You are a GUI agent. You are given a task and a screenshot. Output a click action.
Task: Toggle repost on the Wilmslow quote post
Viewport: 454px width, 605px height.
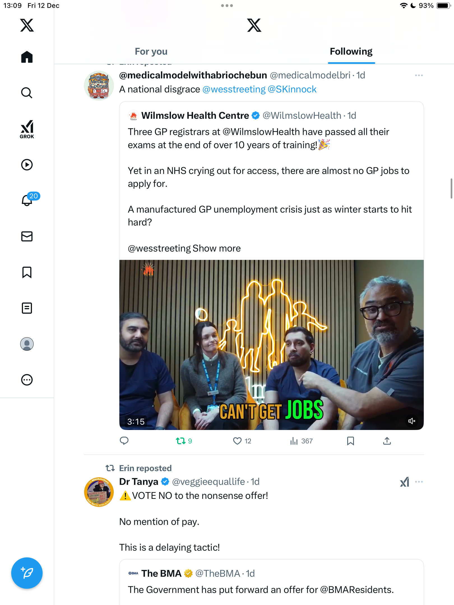180,441
